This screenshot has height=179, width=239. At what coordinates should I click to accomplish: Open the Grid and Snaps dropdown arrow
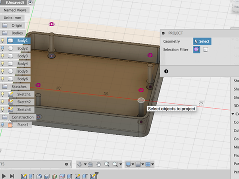tap(143, 164)
